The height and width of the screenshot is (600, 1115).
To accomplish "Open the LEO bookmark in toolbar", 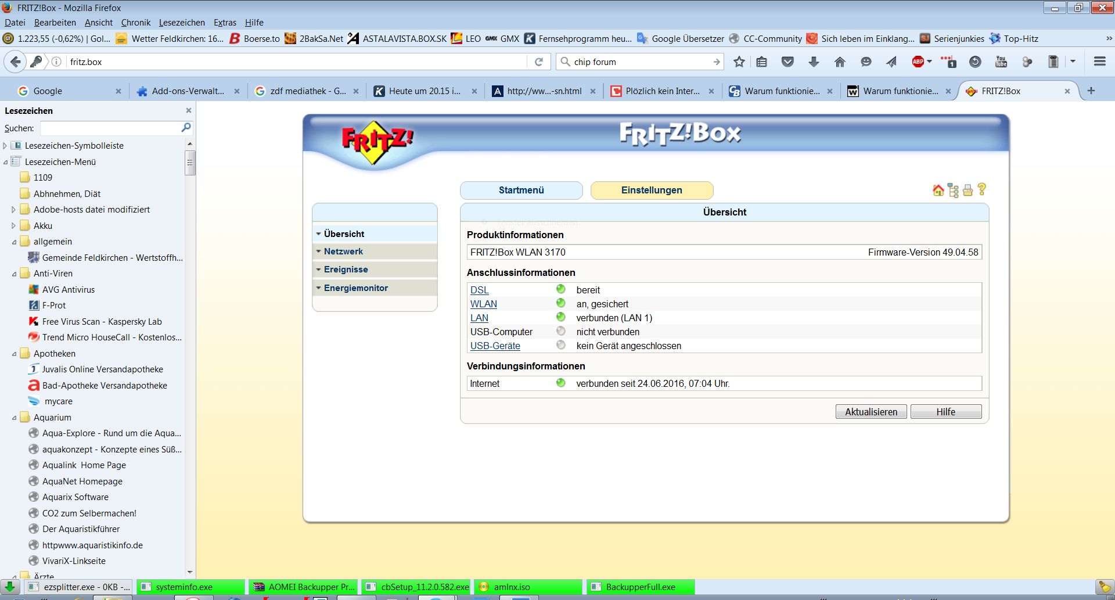I will (x=466, y=38).
